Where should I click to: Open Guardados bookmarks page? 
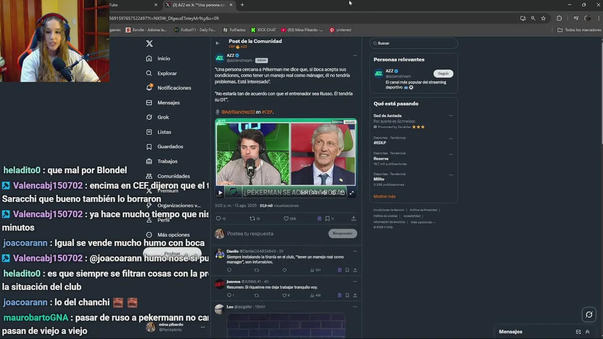click(x=165, y=146)
